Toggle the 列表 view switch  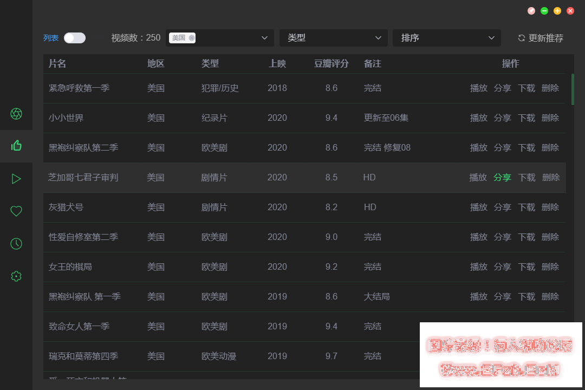tap(74, 38)
